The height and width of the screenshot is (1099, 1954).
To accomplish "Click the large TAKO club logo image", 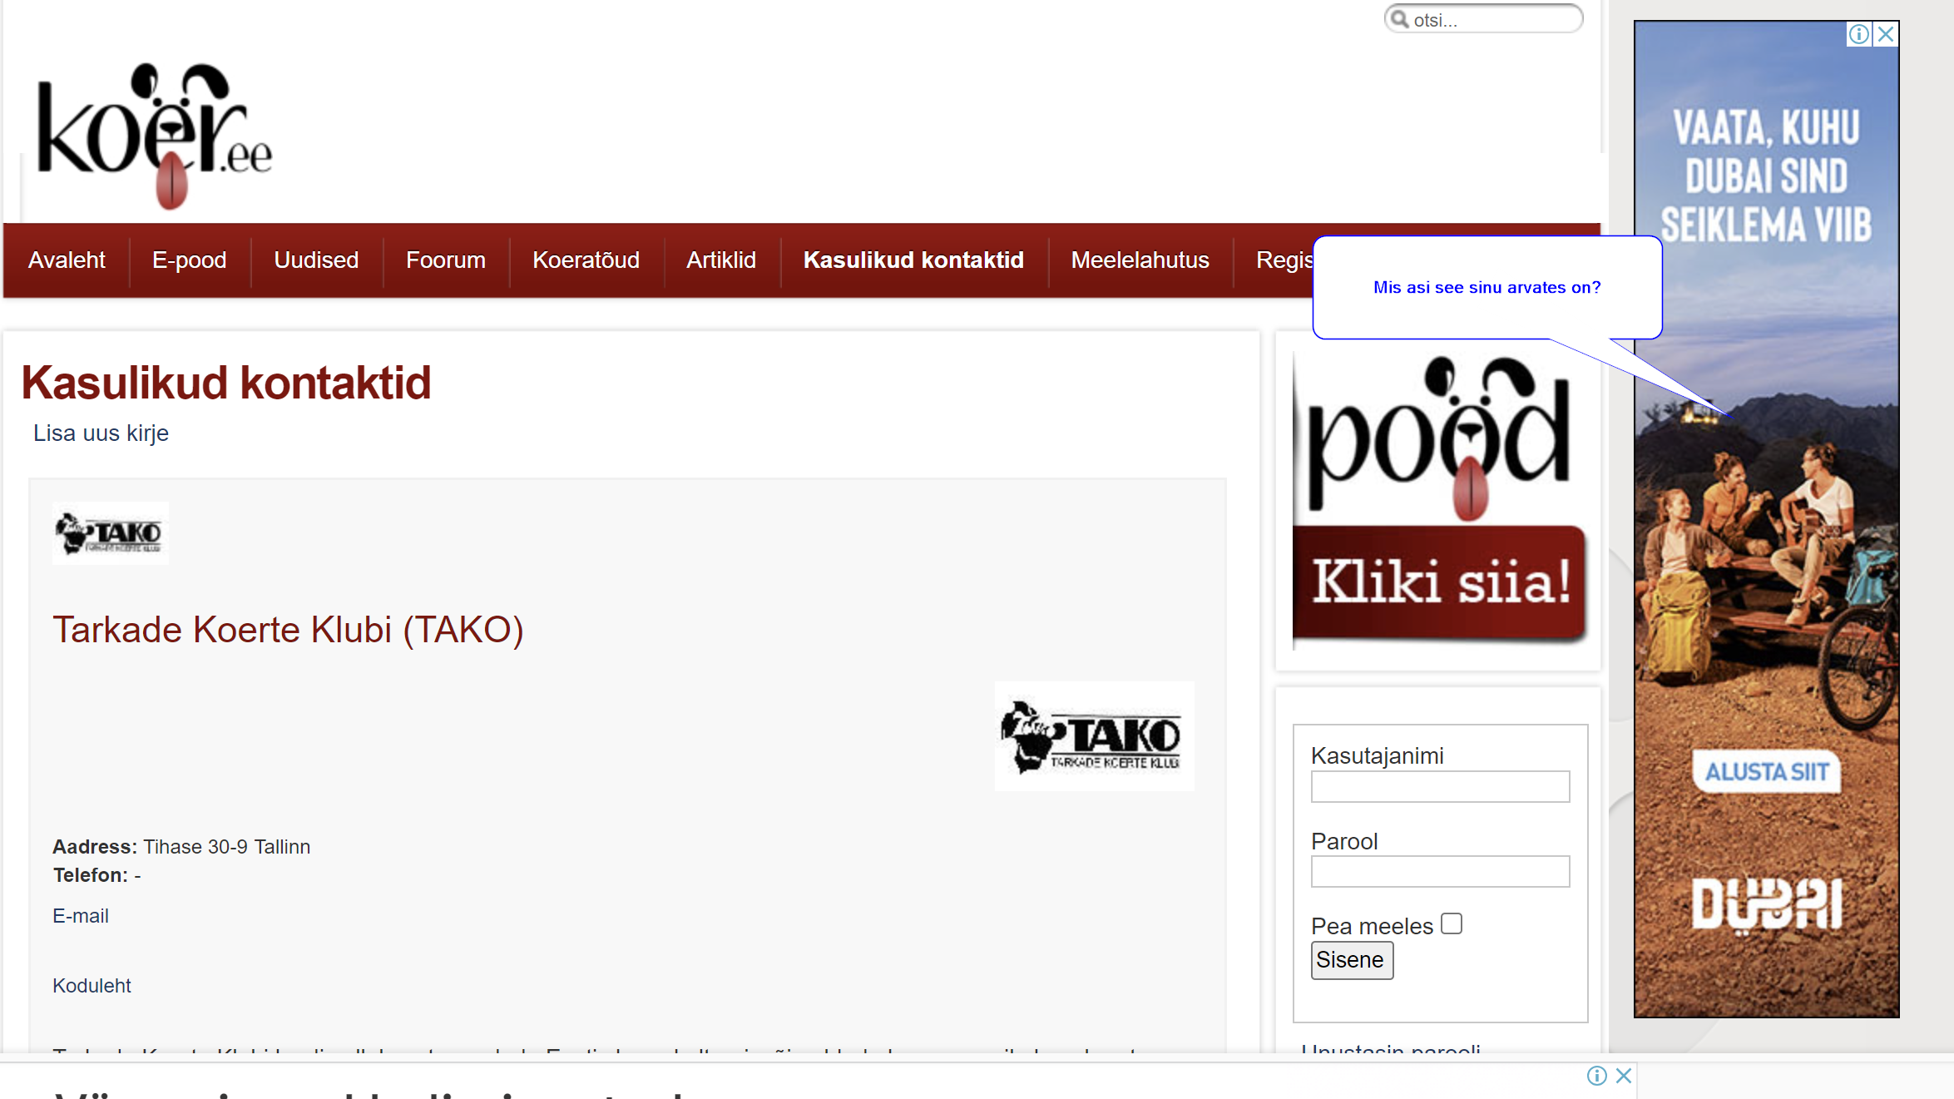I will (x=1094, y=736).
